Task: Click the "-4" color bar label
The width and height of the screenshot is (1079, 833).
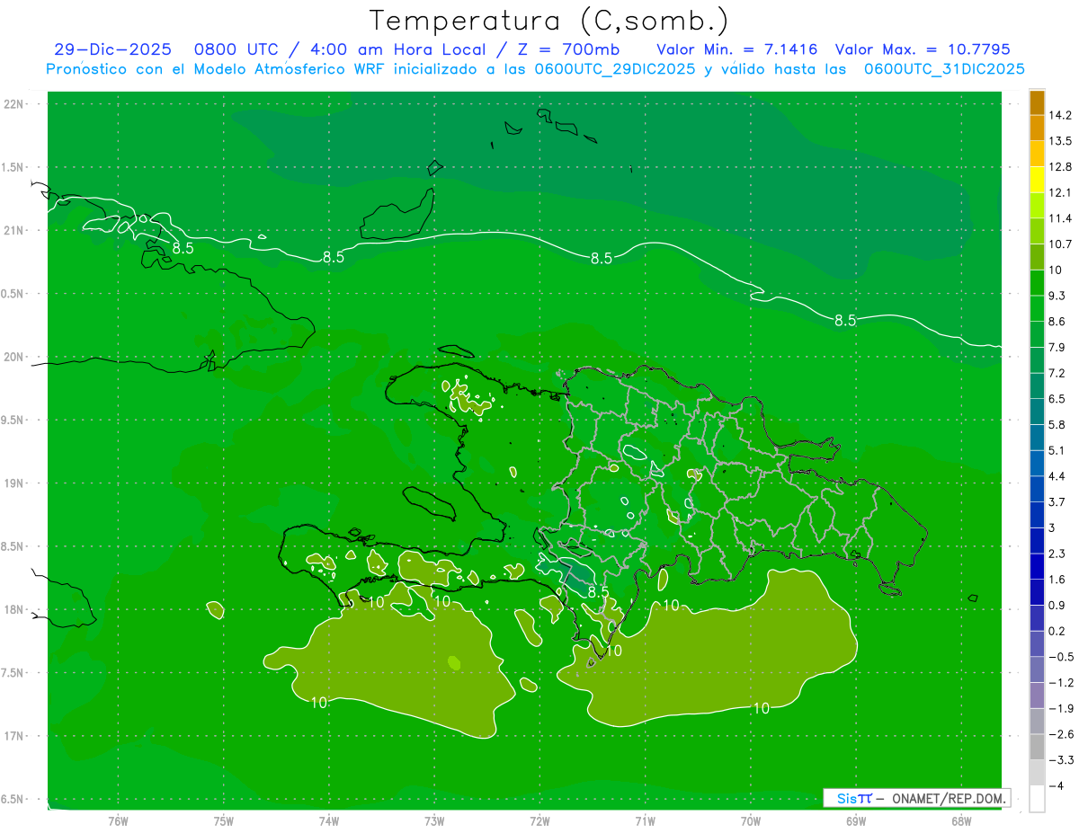Action: tap(1056, 786)
